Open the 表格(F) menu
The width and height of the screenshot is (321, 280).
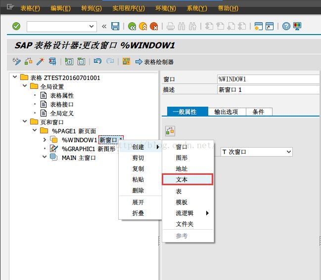point(30,8)
